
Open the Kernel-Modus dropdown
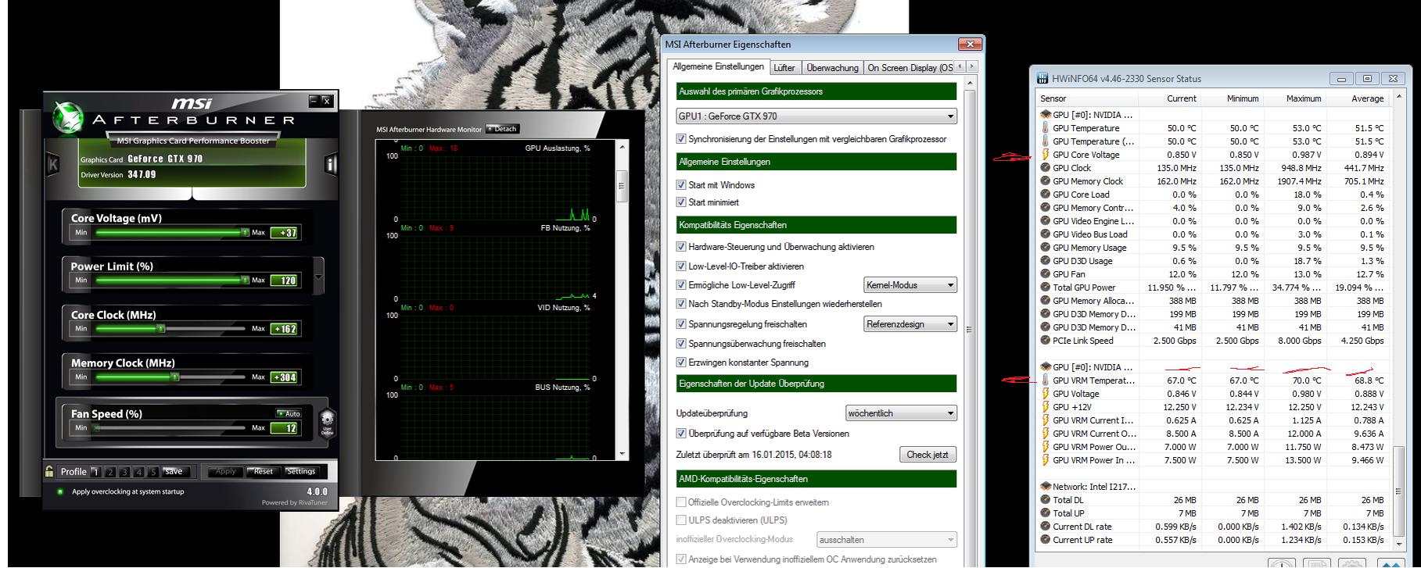(910, 285)
